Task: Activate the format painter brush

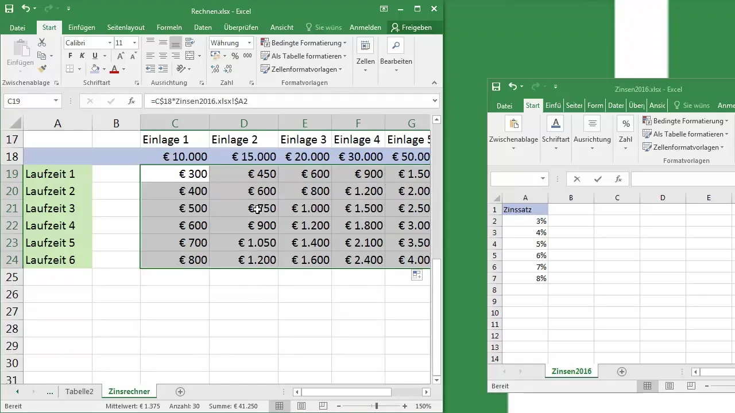Action: (x=42, y=69)
